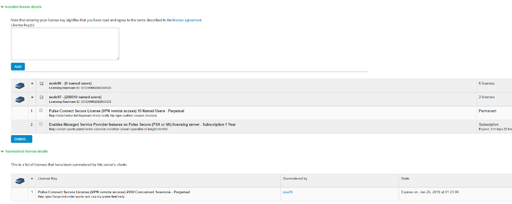
Task: Click the State column header
Action: (405, 179)
